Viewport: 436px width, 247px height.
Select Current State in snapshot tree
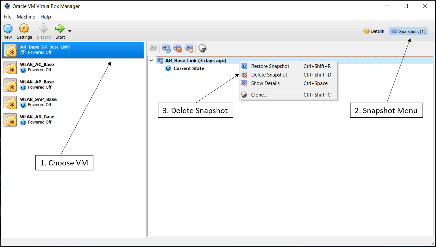pos(189,68)
